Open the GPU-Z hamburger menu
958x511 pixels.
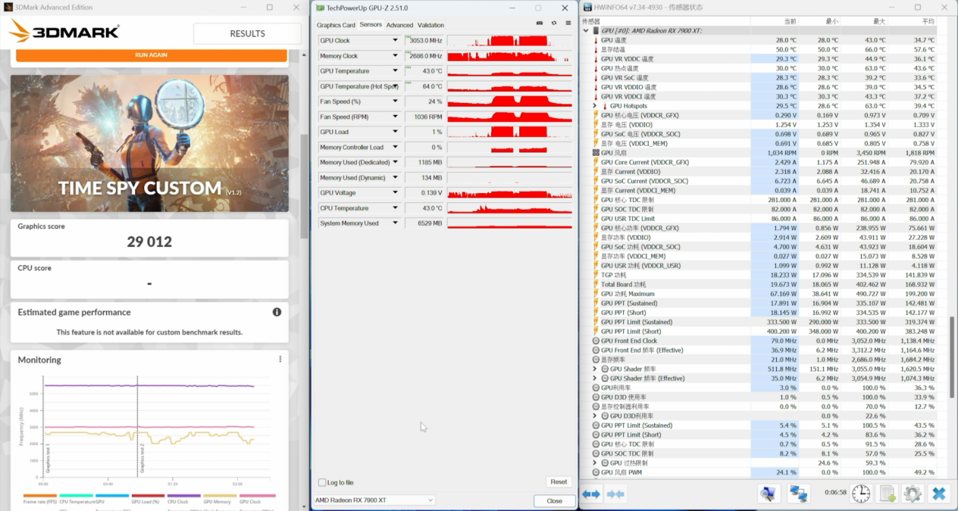pyautogui.click(x=568, y=23)
